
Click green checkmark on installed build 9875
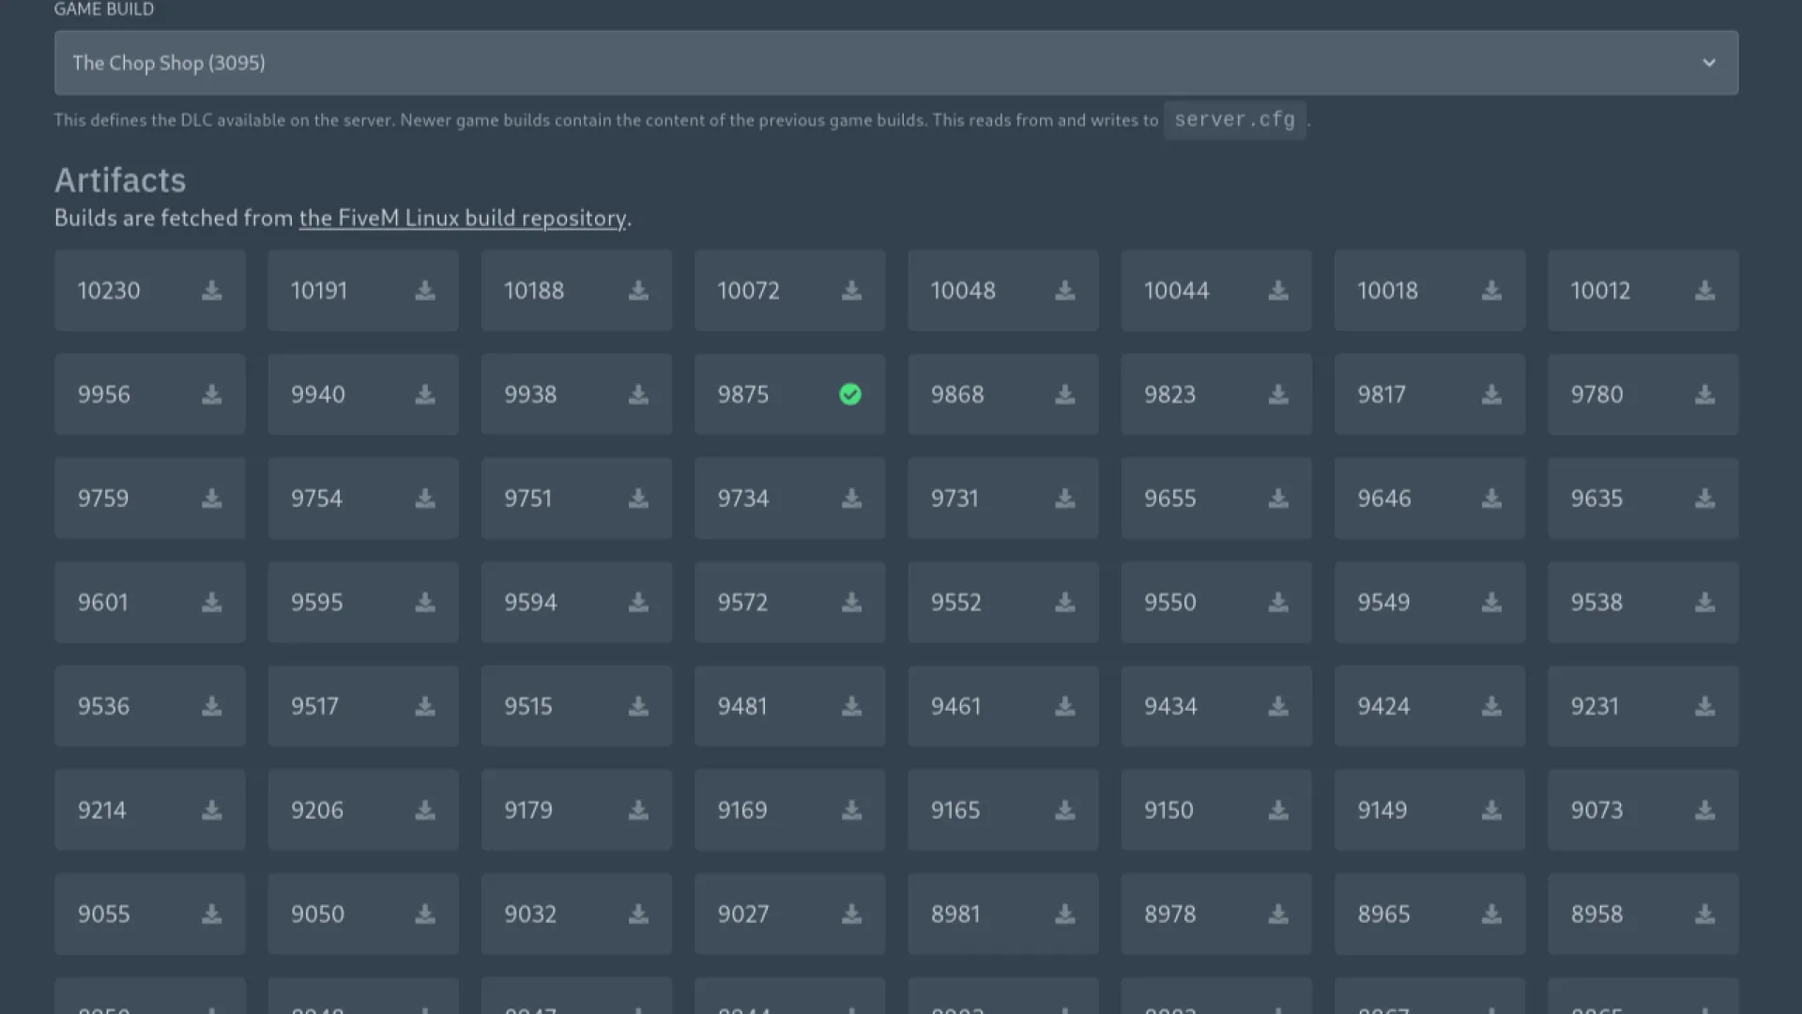tap(850, 394)
